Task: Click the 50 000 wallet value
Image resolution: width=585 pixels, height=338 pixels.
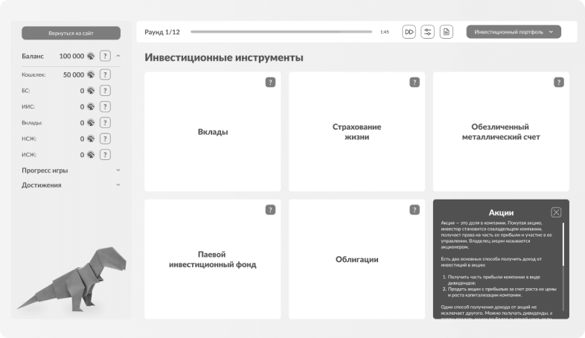Action: tap(74, 74)
